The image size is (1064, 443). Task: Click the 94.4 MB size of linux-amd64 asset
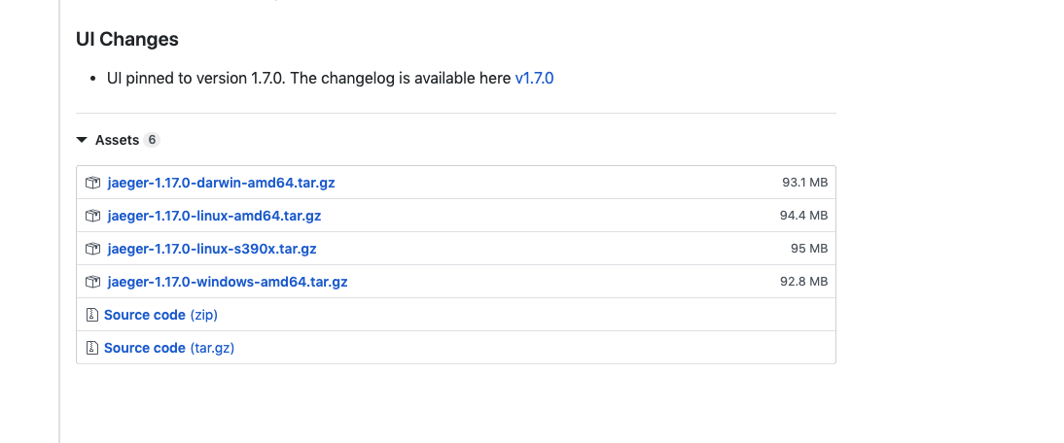click(x=803, y=216)
